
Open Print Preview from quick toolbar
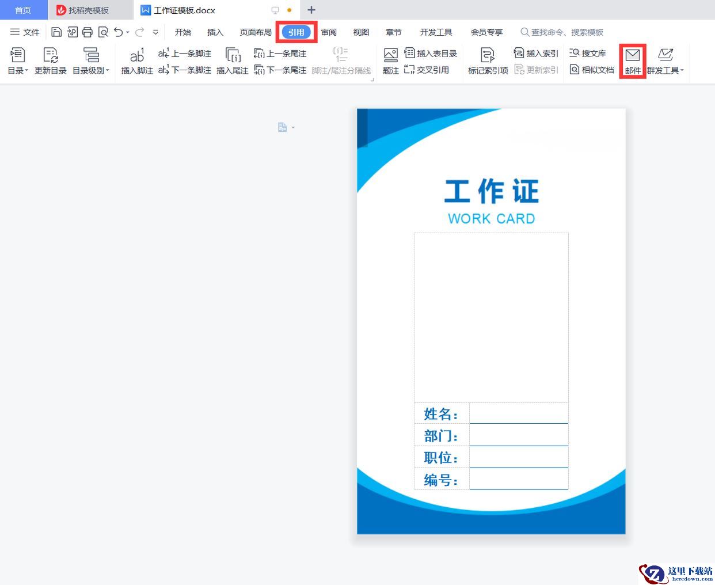click(x=103, y=32)
